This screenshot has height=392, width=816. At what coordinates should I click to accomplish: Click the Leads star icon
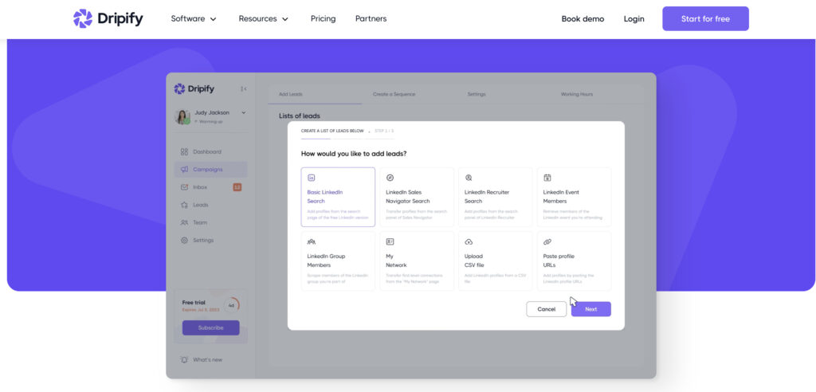pos(184,205)
